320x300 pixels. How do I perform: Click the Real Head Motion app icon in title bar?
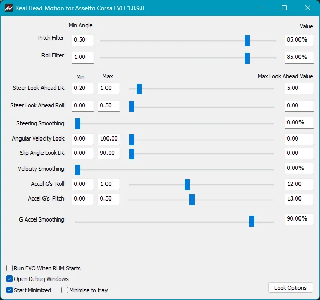pyautogui.click(x=9, y=8)
